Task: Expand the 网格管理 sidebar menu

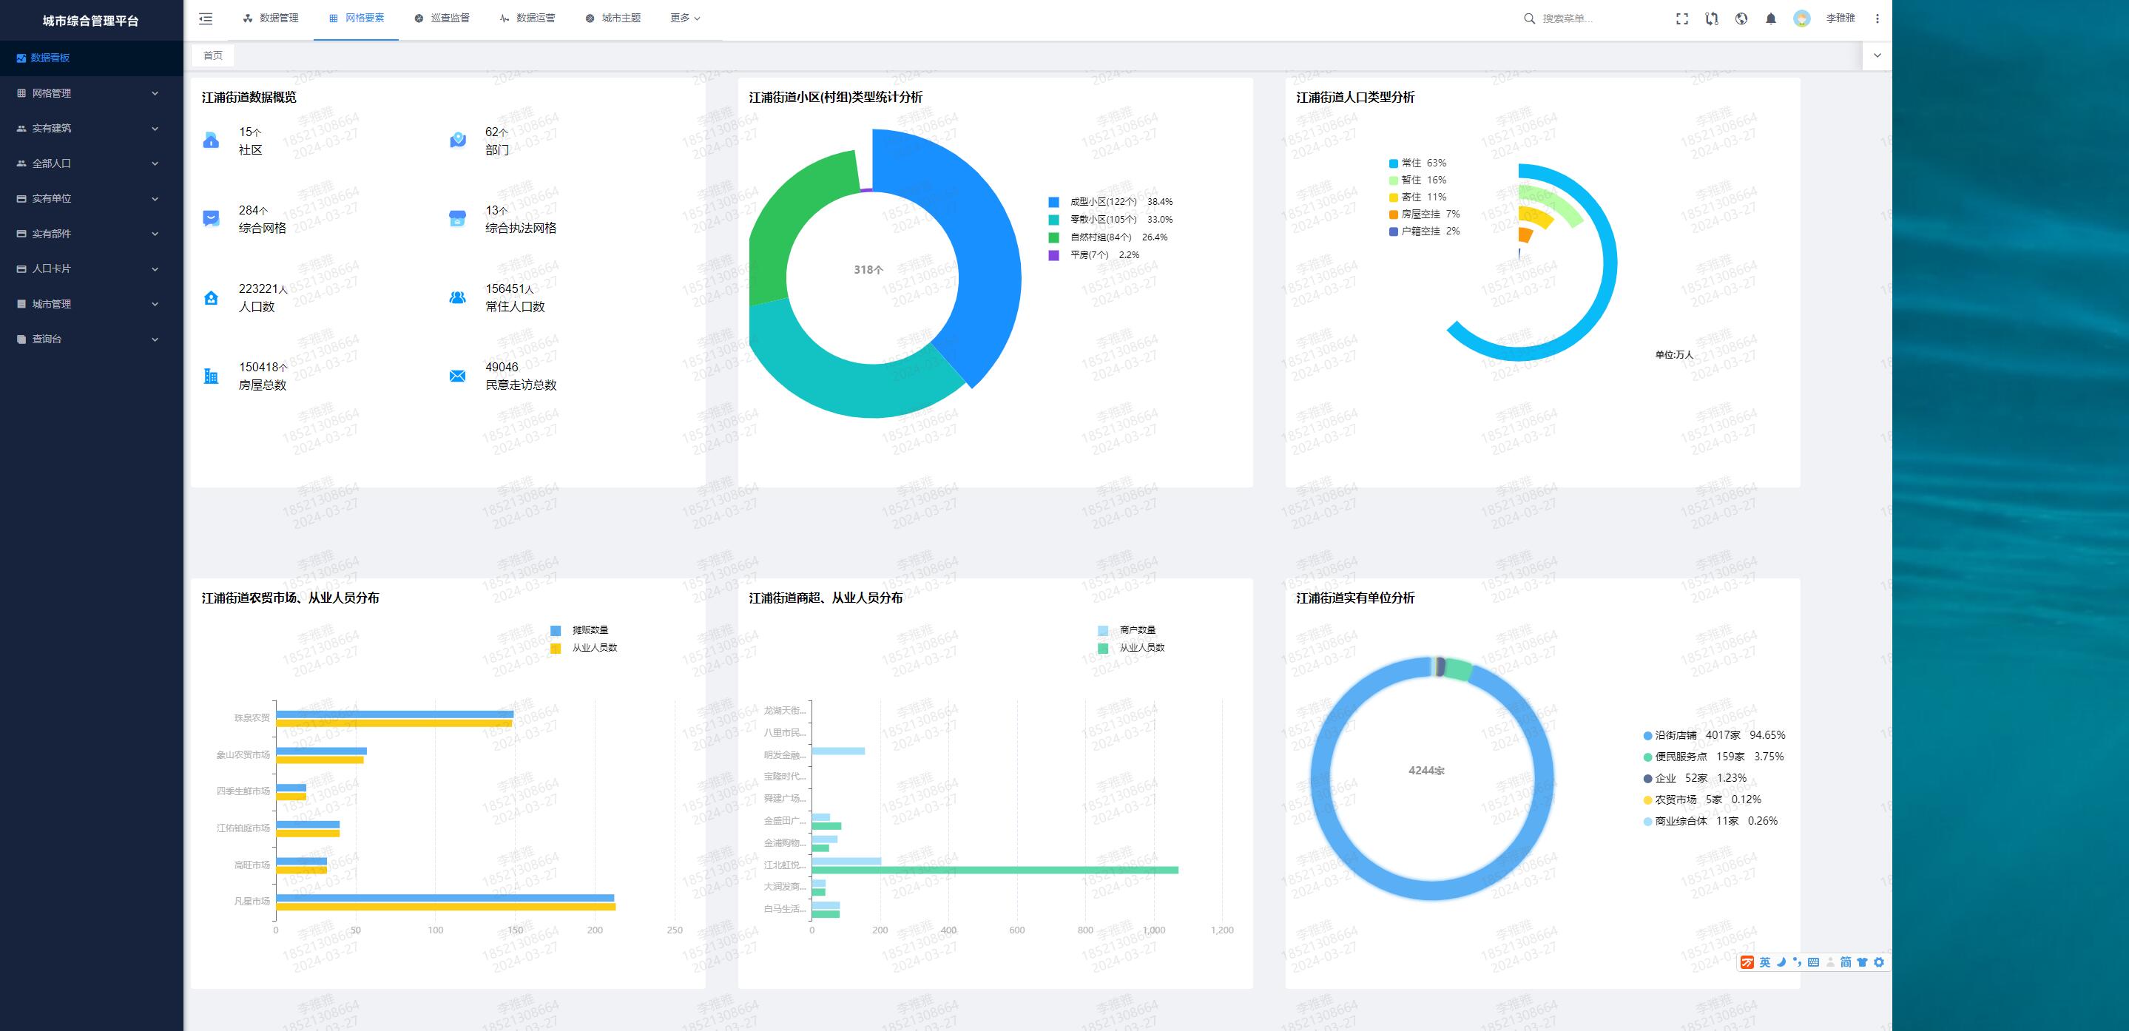Action: (x=91, y=93)
